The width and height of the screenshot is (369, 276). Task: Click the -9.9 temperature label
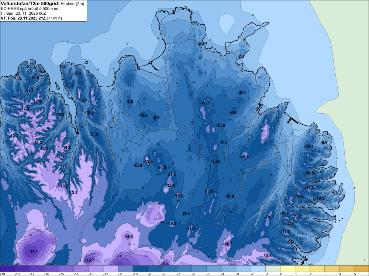77,73
